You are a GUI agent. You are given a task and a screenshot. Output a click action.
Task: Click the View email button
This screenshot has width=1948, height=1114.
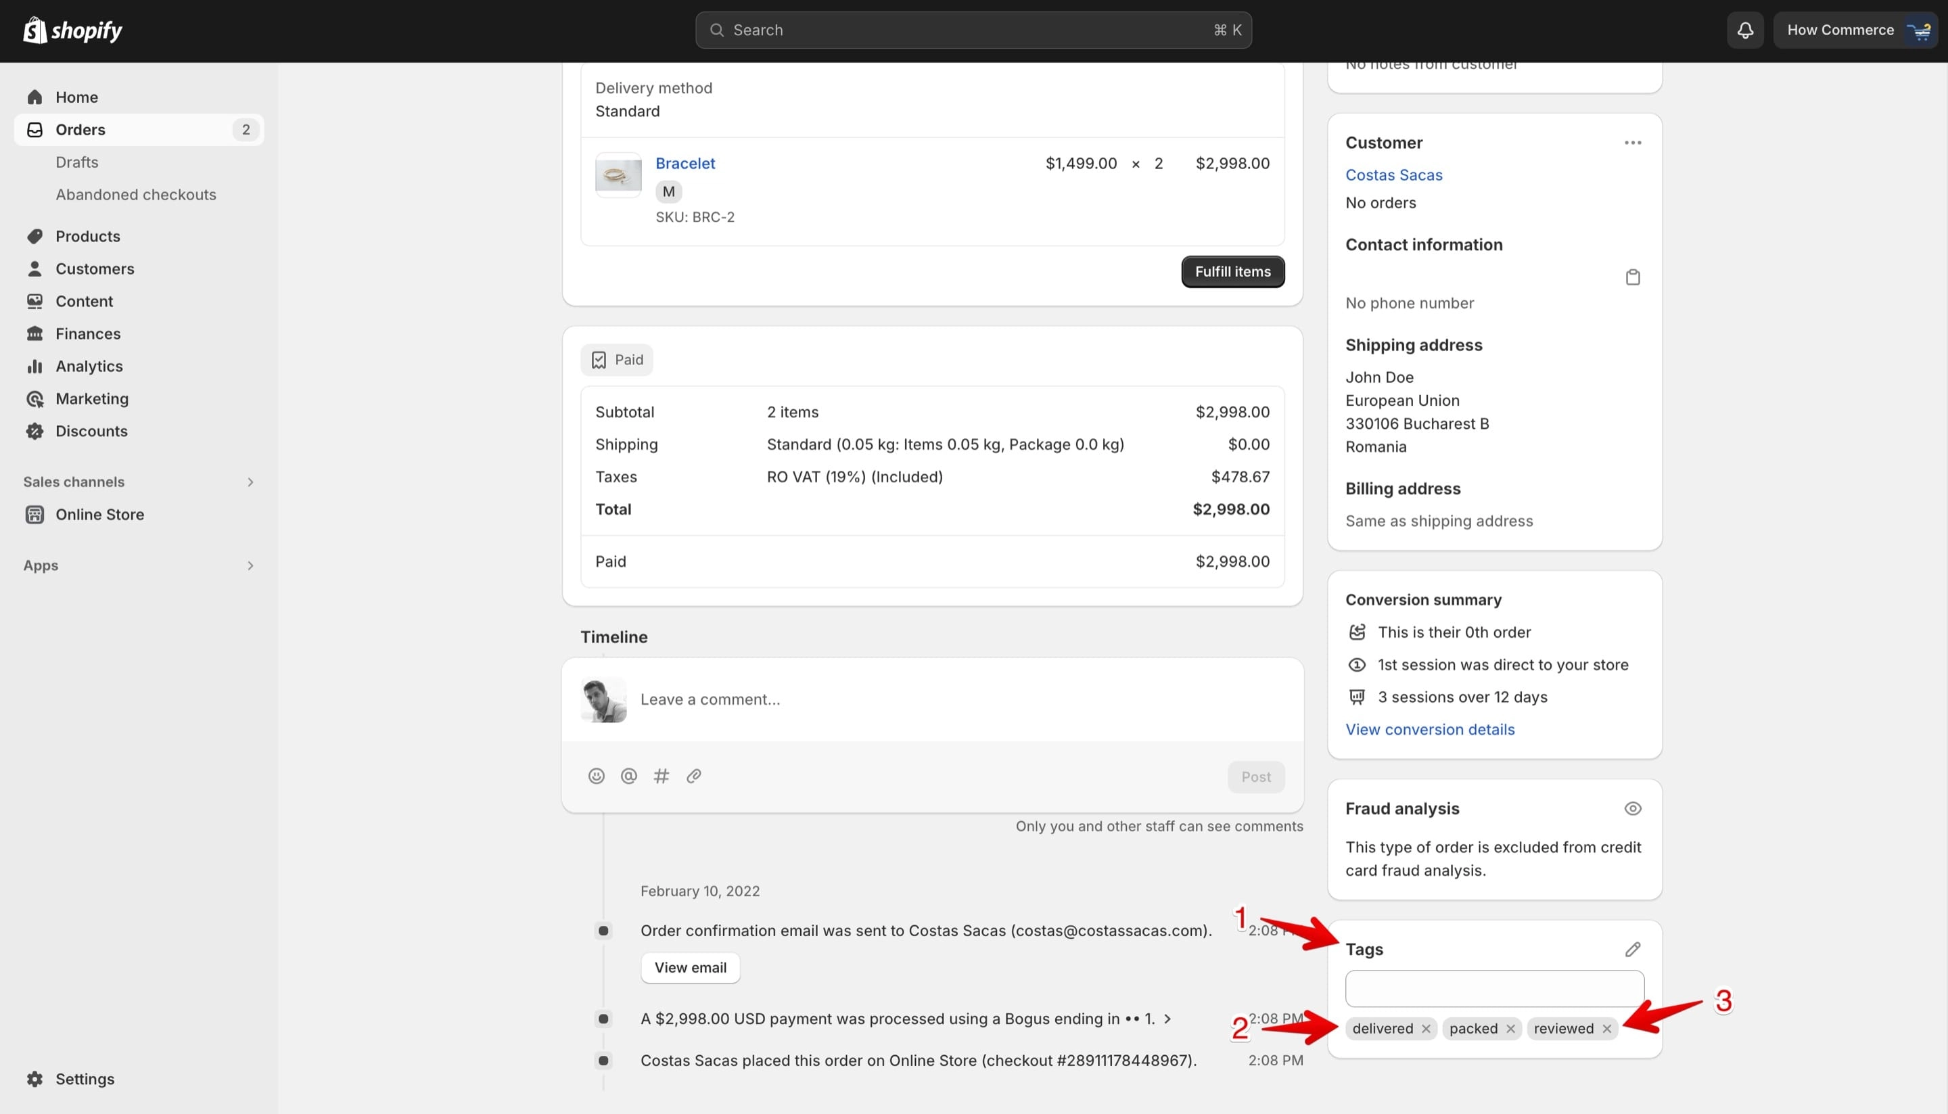pyautogui.click(x=690, y=968)
